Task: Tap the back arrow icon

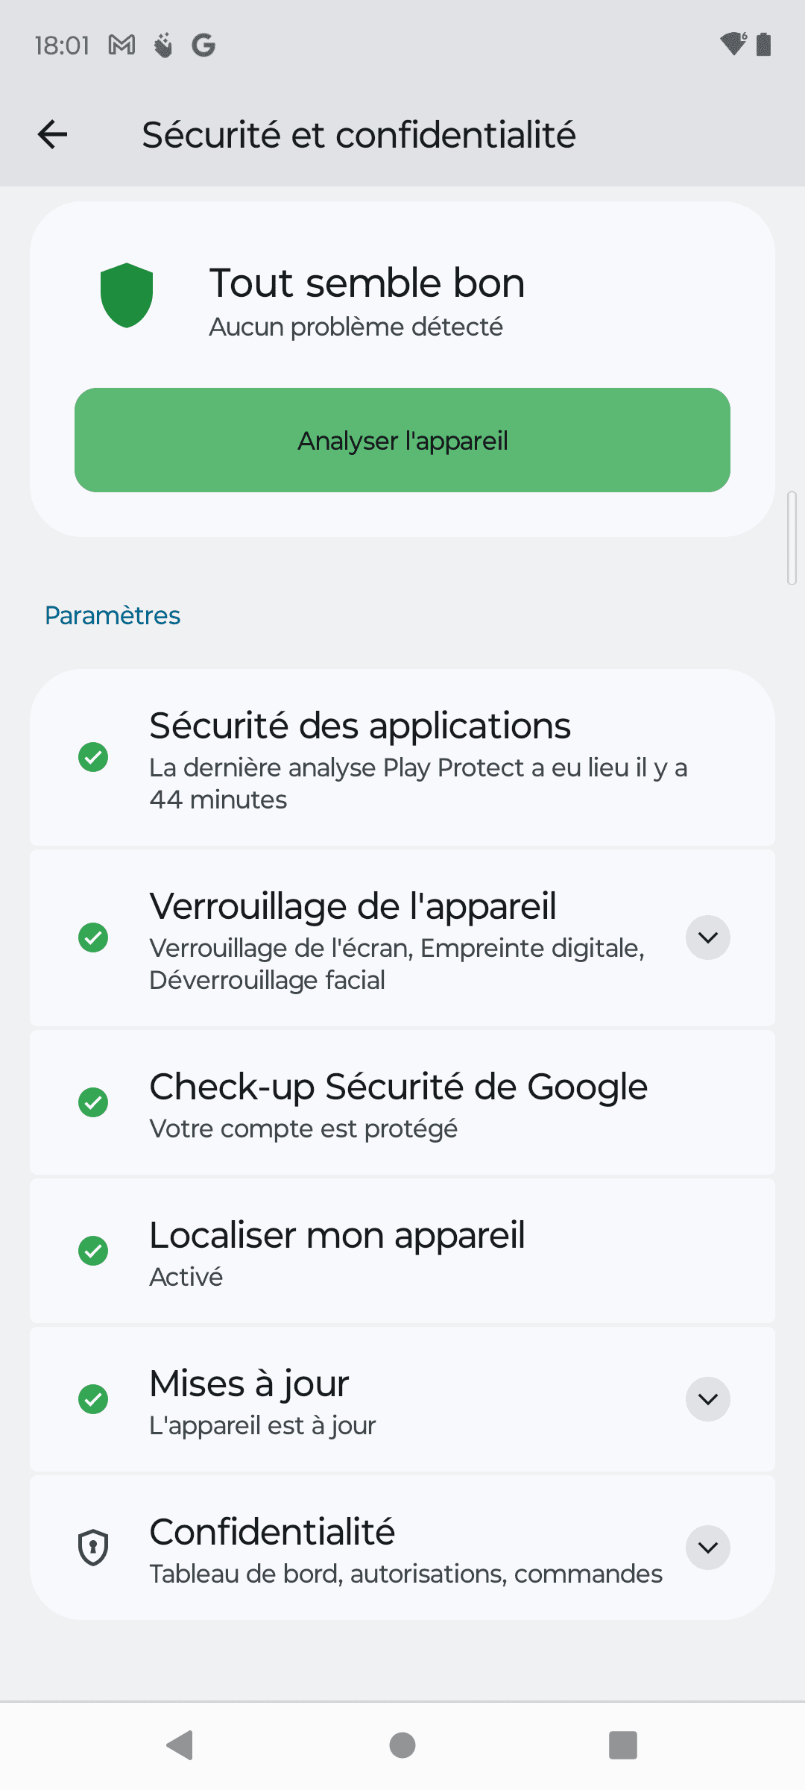Action: (52, 135)
